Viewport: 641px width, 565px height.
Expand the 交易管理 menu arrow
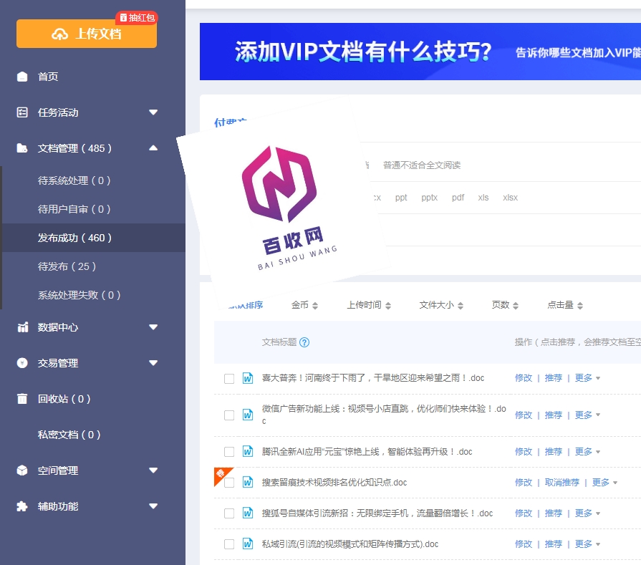[x=153, y=362]
